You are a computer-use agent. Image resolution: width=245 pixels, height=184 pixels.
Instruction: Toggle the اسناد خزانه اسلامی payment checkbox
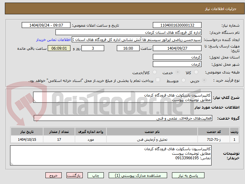[x=158, y=80]
